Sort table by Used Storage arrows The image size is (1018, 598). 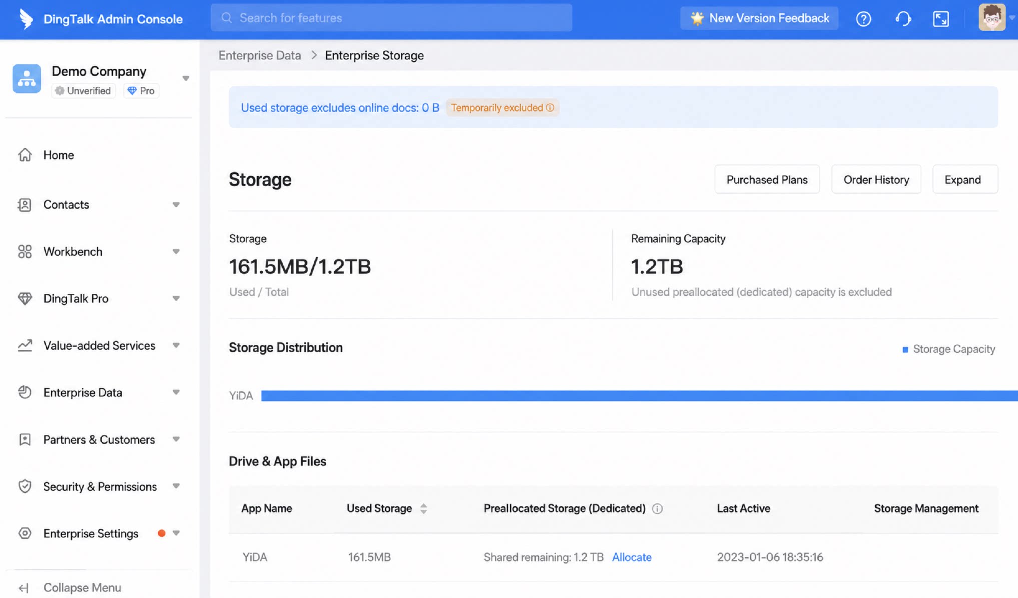424,509
